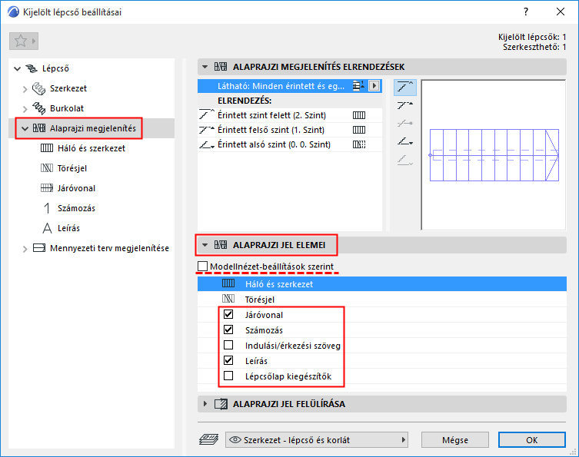Screen dimensions: 579x457
Task: Select the highlighted Háló és szerkezet list row
Action: [382, 284]
